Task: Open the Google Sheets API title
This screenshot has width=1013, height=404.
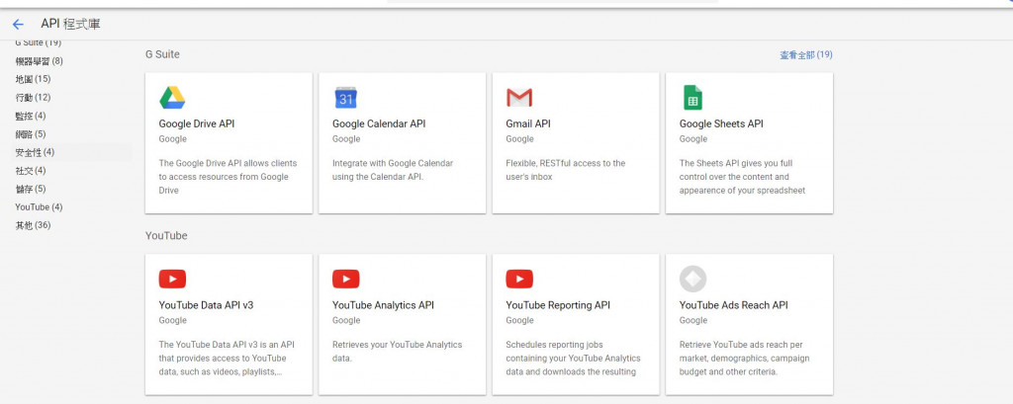Action: (721, 123)
